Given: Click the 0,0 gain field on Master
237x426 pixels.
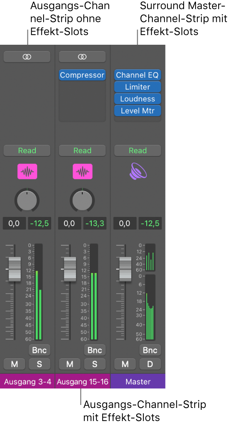Looking at the screenshot, I should click(125, 224).
